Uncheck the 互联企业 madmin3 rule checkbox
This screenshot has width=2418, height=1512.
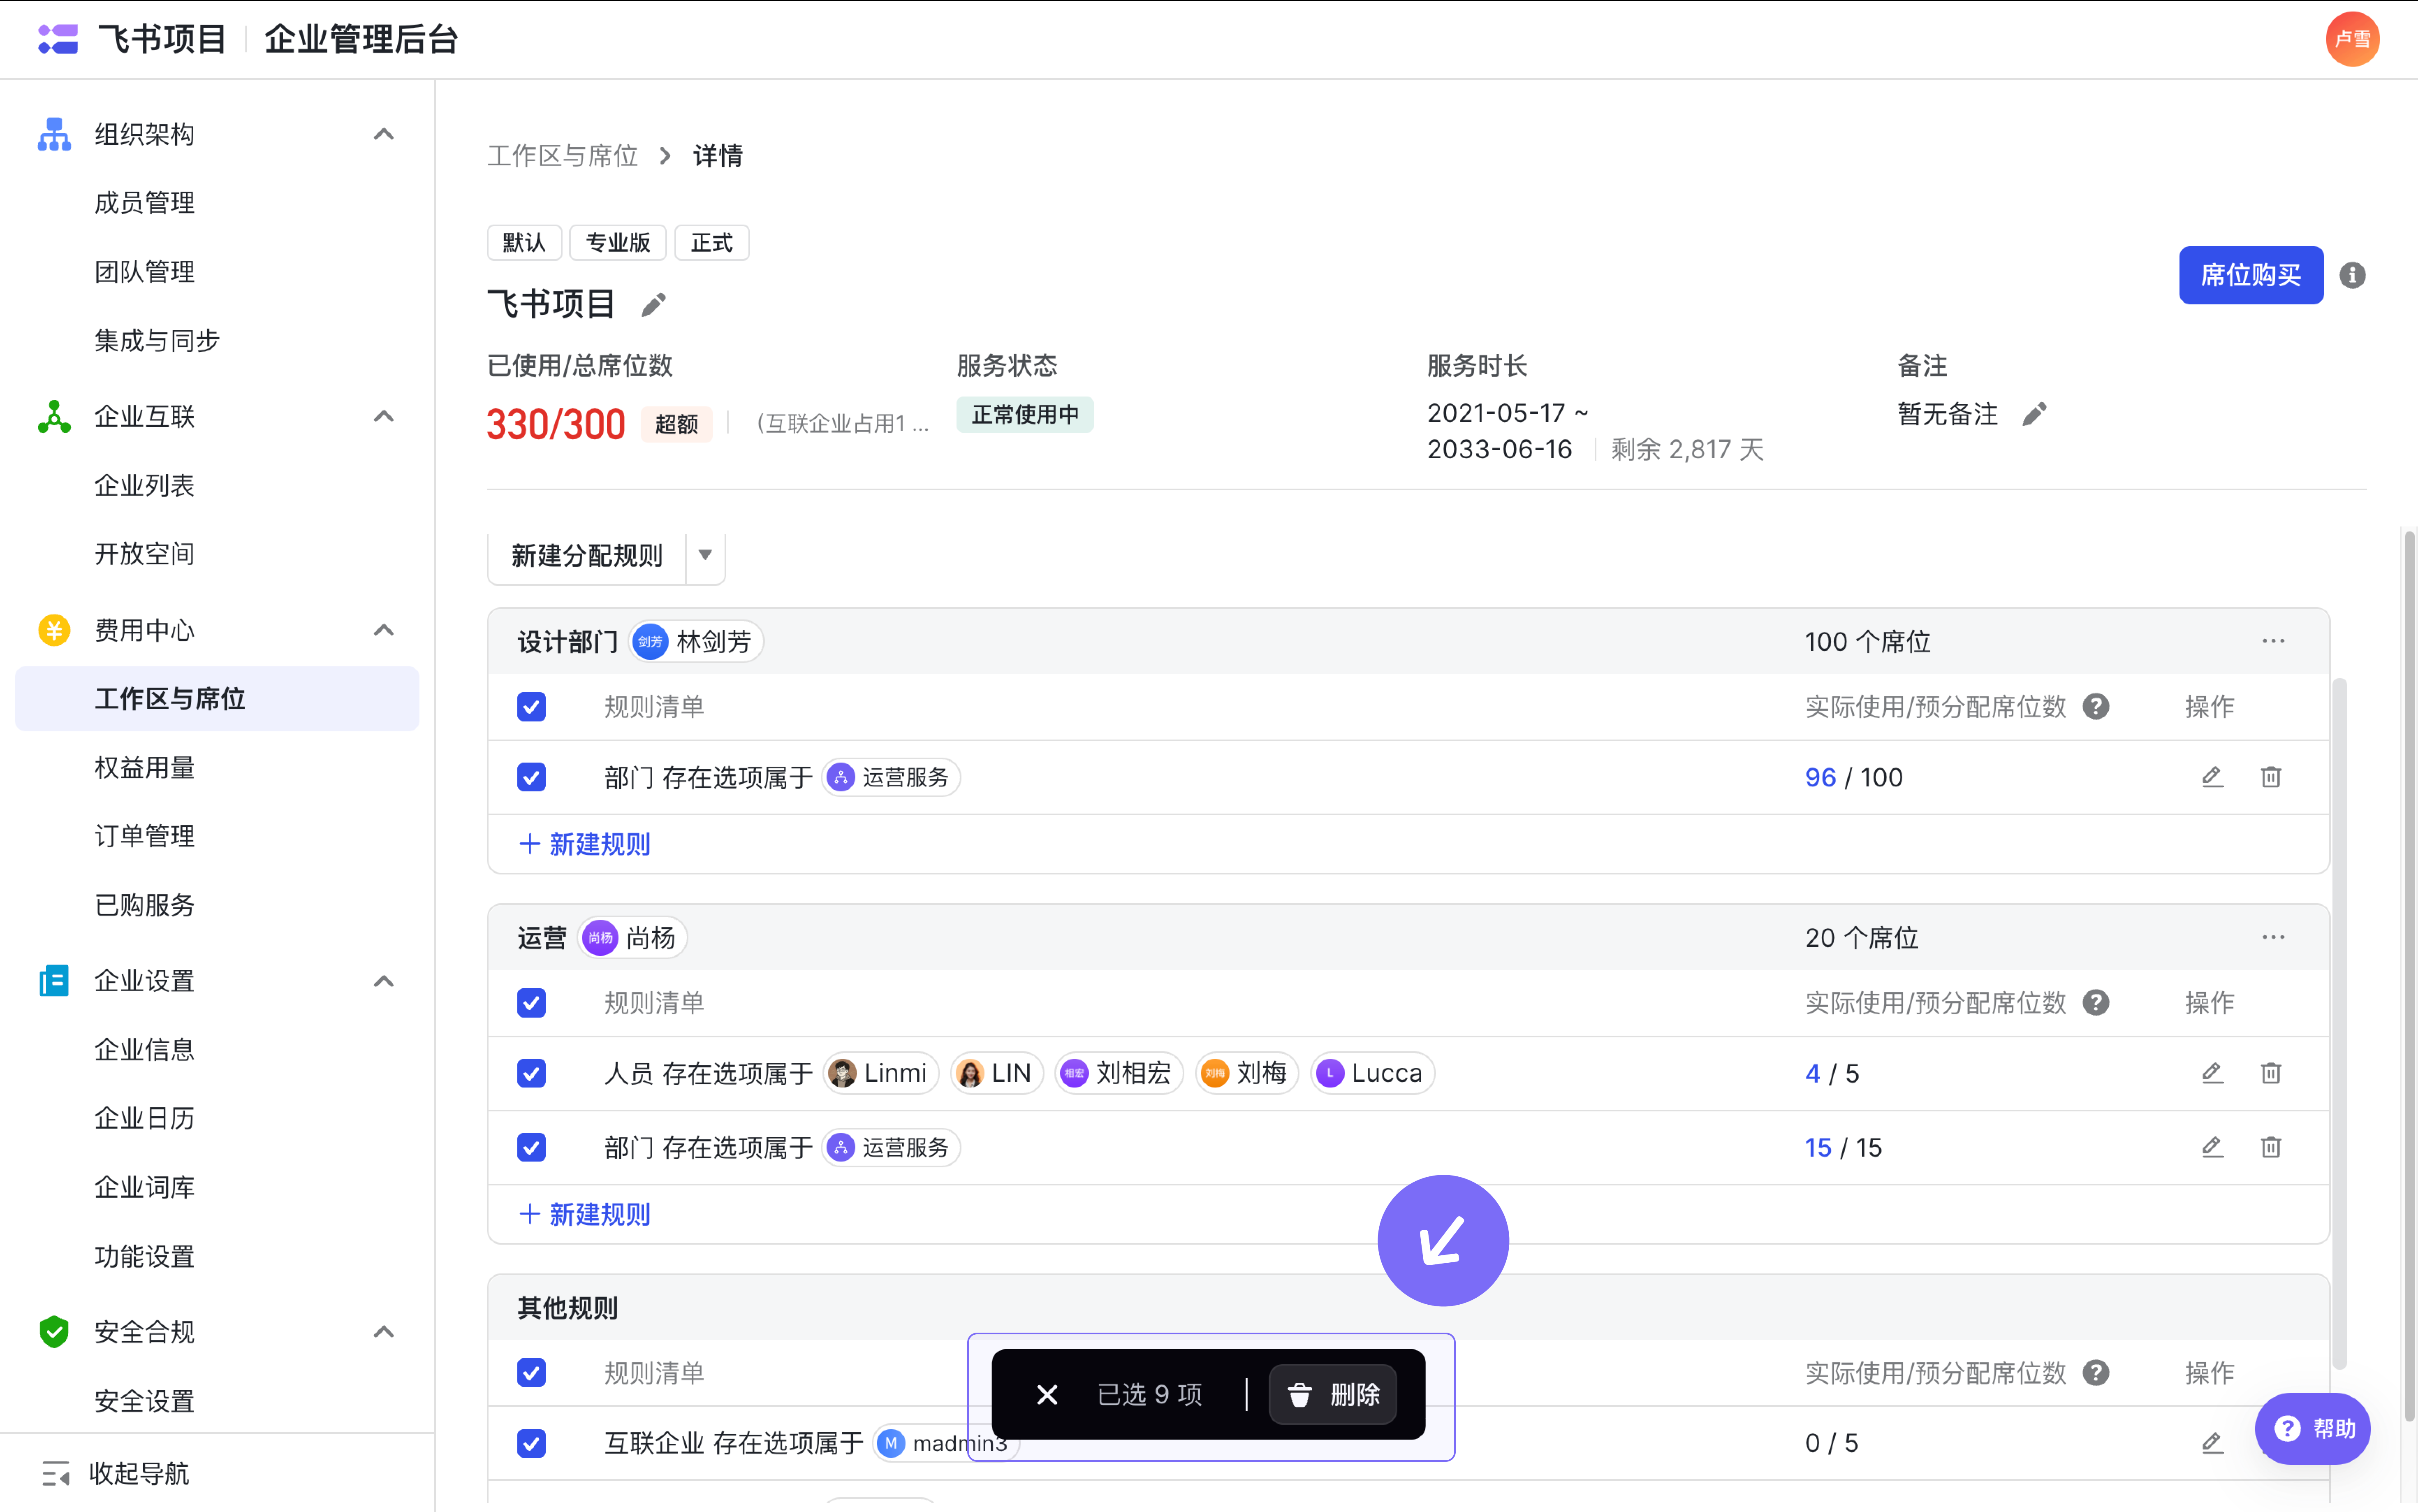click(x=532, y=1443)
